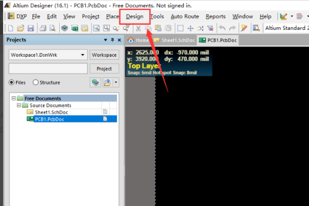Deselect all objects icon
The height and width of the screenshot is (206, 309).
click(200, 28)
